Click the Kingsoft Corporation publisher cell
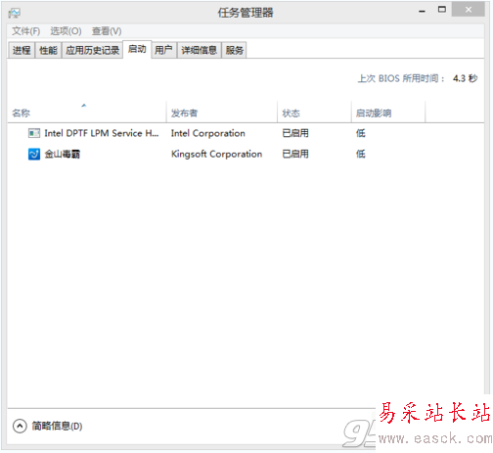Viewport: 493px width, 453px height. click(x=216, y=154)
